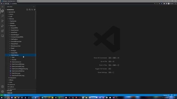
Task: Expand the OUTLINE section
Action: coord(20,91)
